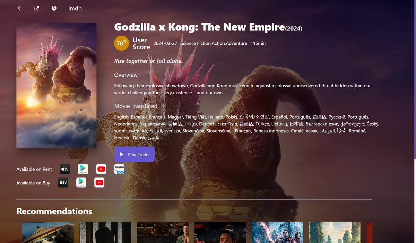This screenshot has height=243, width=416.
Task: Click the 70% user score badge
Action: click(122, 43)
